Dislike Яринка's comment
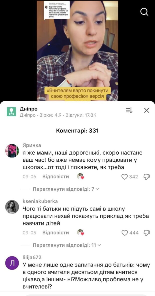155x296 pixels. click(x=147, y=177)
